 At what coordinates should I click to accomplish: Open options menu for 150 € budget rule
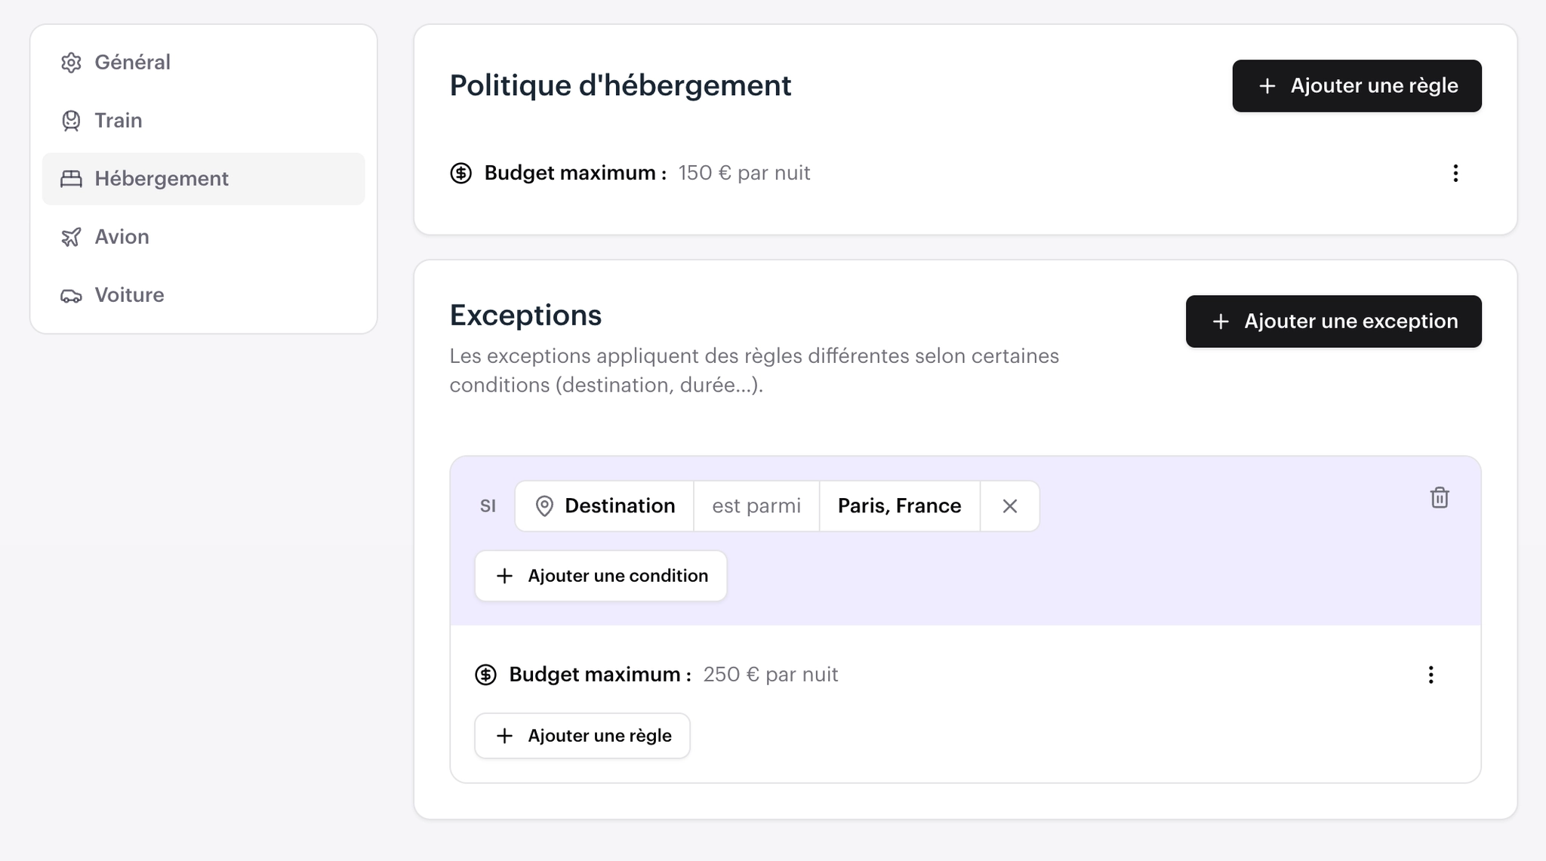click(x=1455, y=174)
